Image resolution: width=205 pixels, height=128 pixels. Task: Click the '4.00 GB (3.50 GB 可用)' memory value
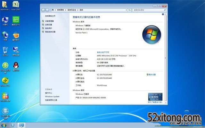coord(106,59)
